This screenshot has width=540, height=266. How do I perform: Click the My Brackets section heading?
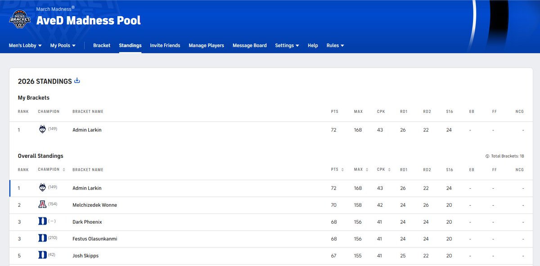[34, 98]
